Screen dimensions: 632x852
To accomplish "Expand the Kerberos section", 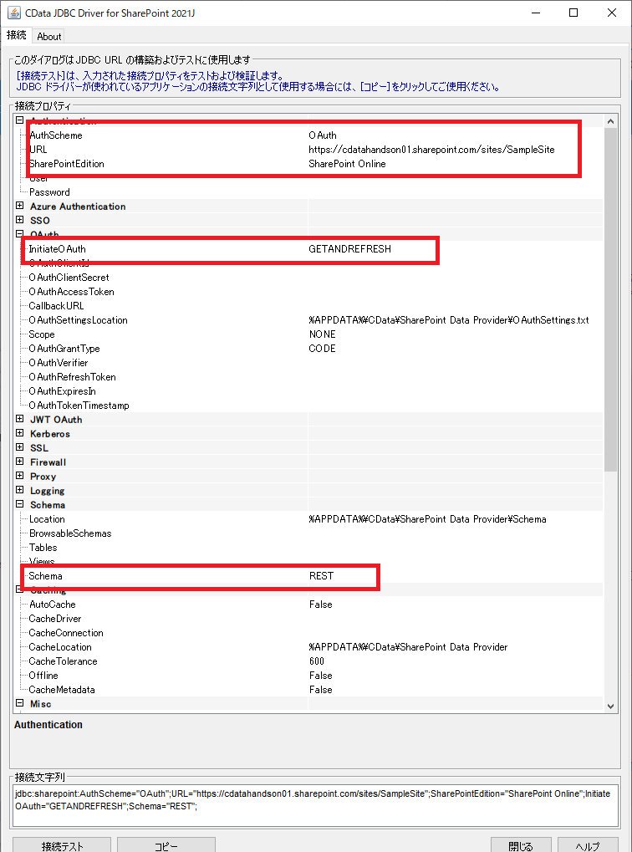I will click(19, 433).
